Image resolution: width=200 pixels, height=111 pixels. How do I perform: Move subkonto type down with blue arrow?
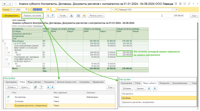click(x=155, y=88)
